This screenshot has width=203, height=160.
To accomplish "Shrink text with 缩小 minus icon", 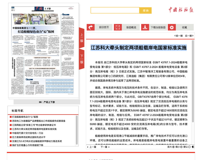I will (x=182, y=147).
